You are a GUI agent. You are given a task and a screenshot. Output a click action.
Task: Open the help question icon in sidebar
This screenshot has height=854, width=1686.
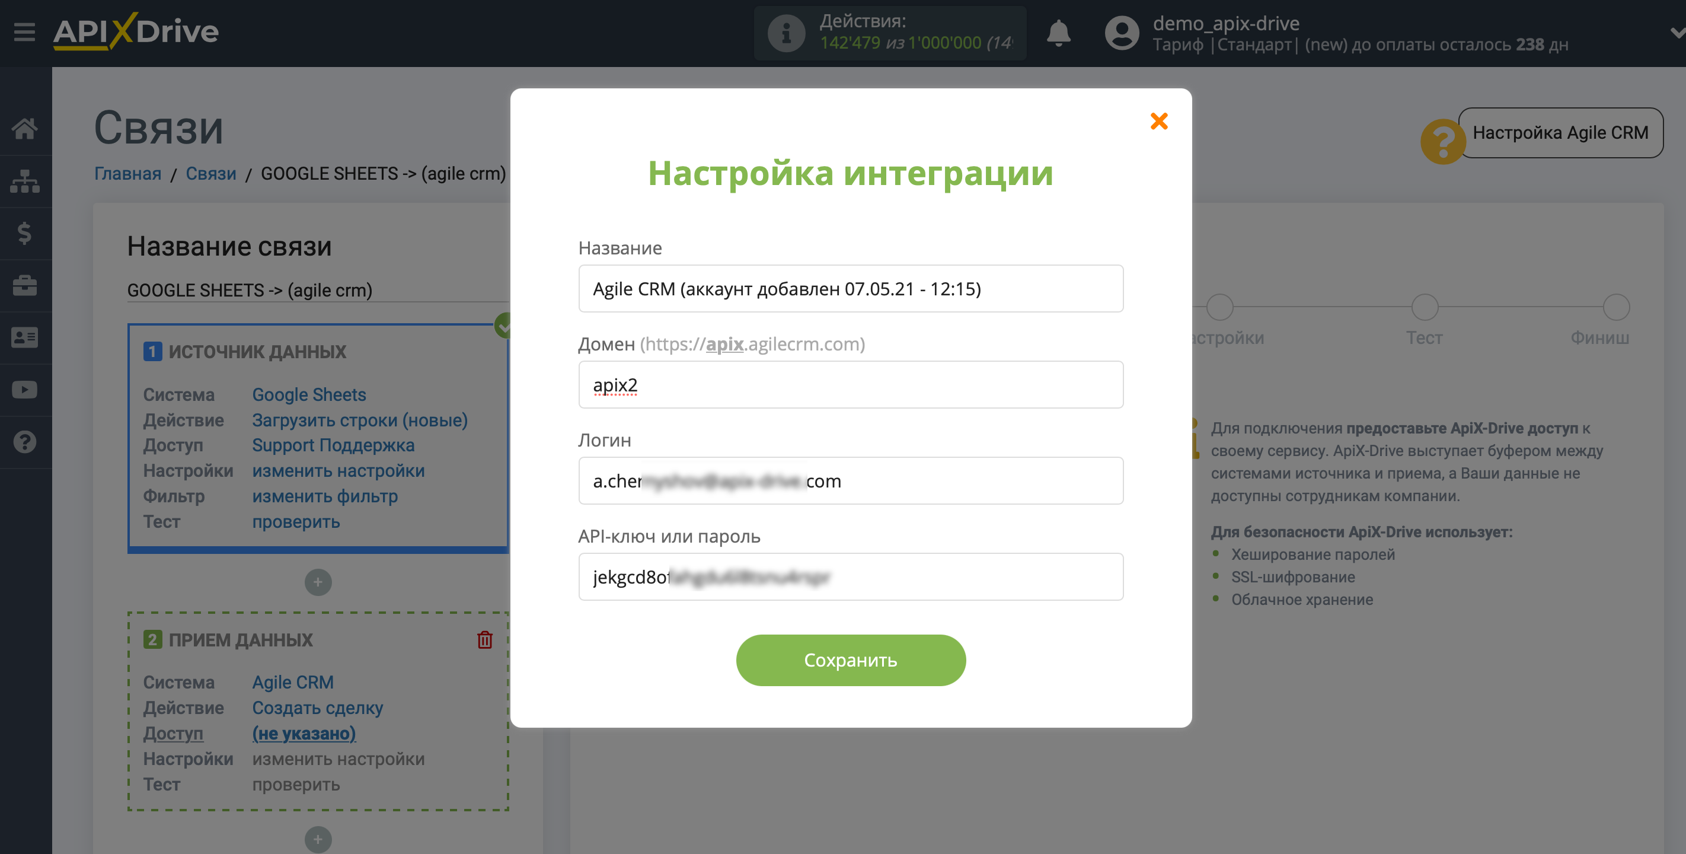point(25,442)
